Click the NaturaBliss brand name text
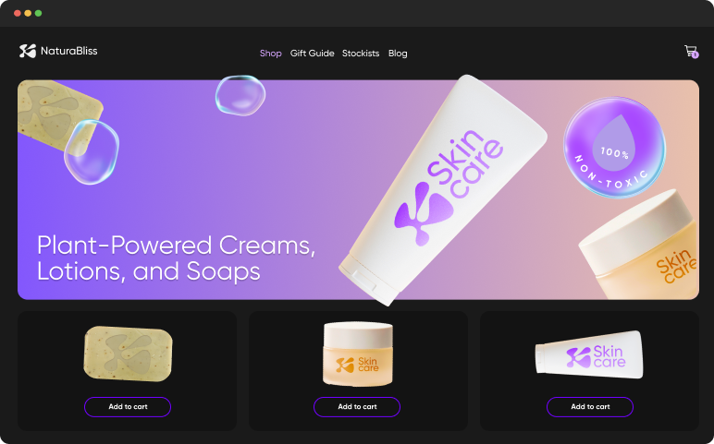 point(68,51)
